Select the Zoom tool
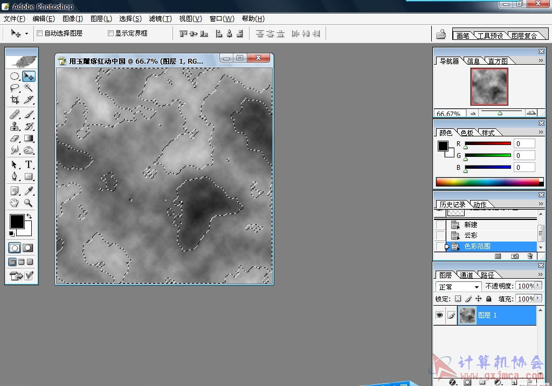Image resolution: width=552 pixels, height=386 pixels. tap(29, 203)
